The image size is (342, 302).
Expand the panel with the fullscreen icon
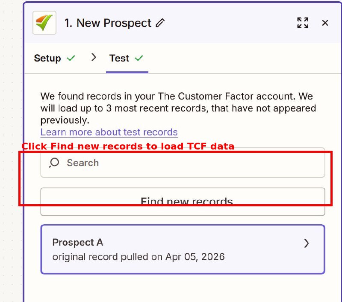coord(303,23)
